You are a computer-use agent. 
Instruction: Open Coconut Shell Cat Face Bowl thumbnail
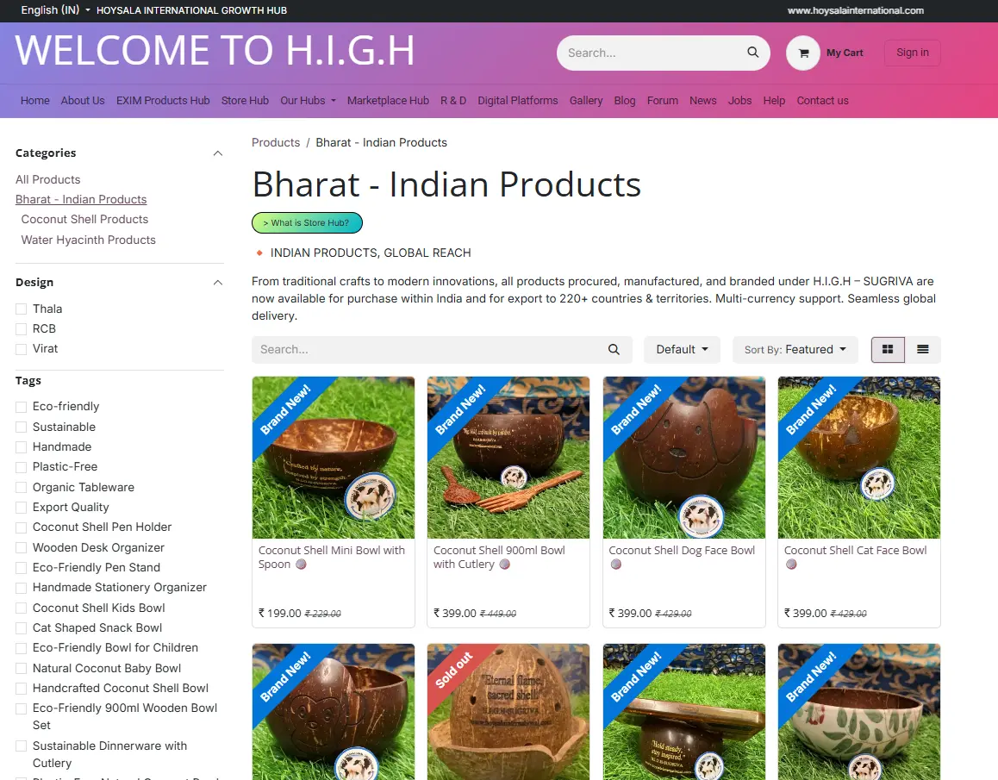coord(858,458)
